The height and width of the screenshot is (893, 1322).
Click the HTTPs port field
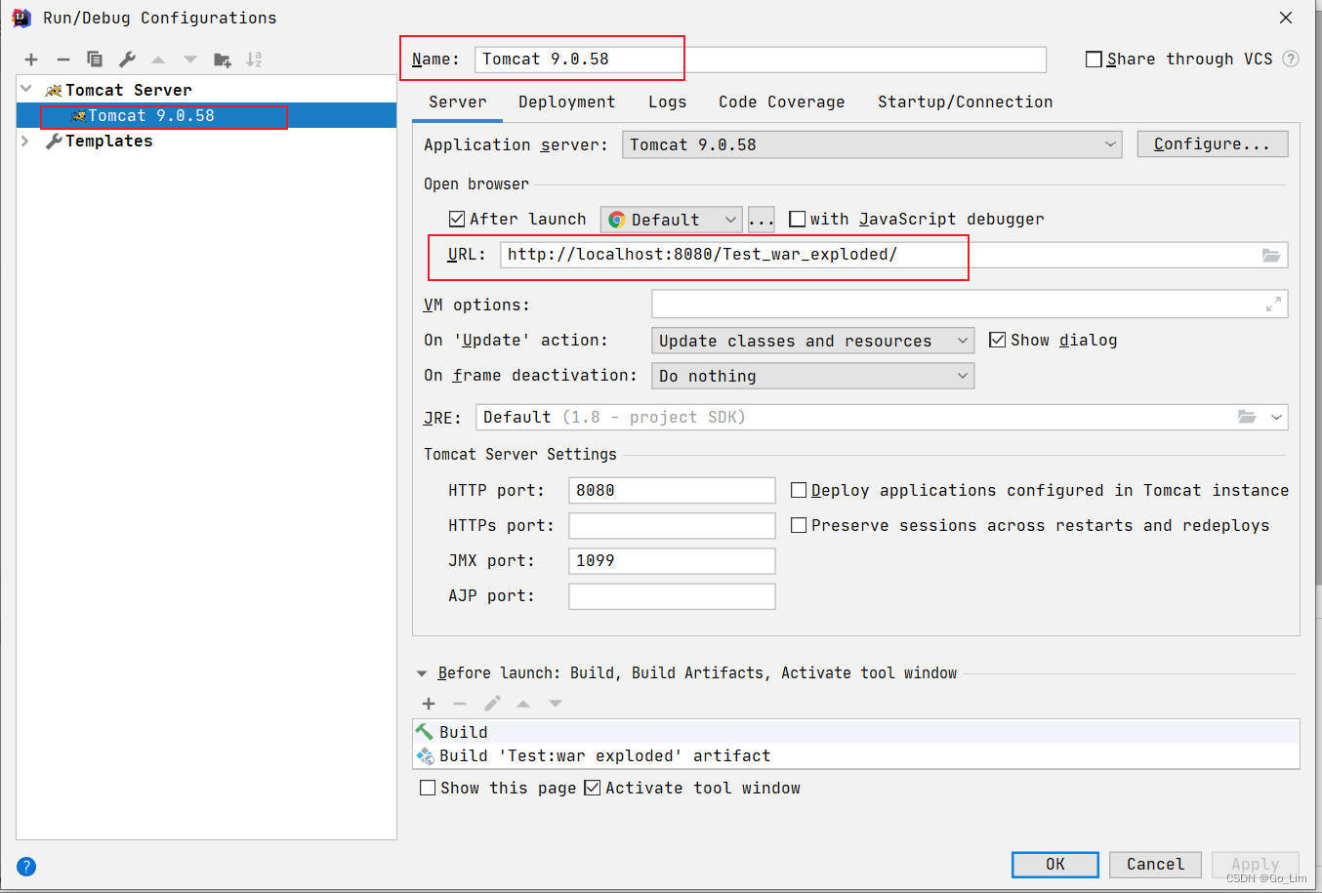click(672, 525)
